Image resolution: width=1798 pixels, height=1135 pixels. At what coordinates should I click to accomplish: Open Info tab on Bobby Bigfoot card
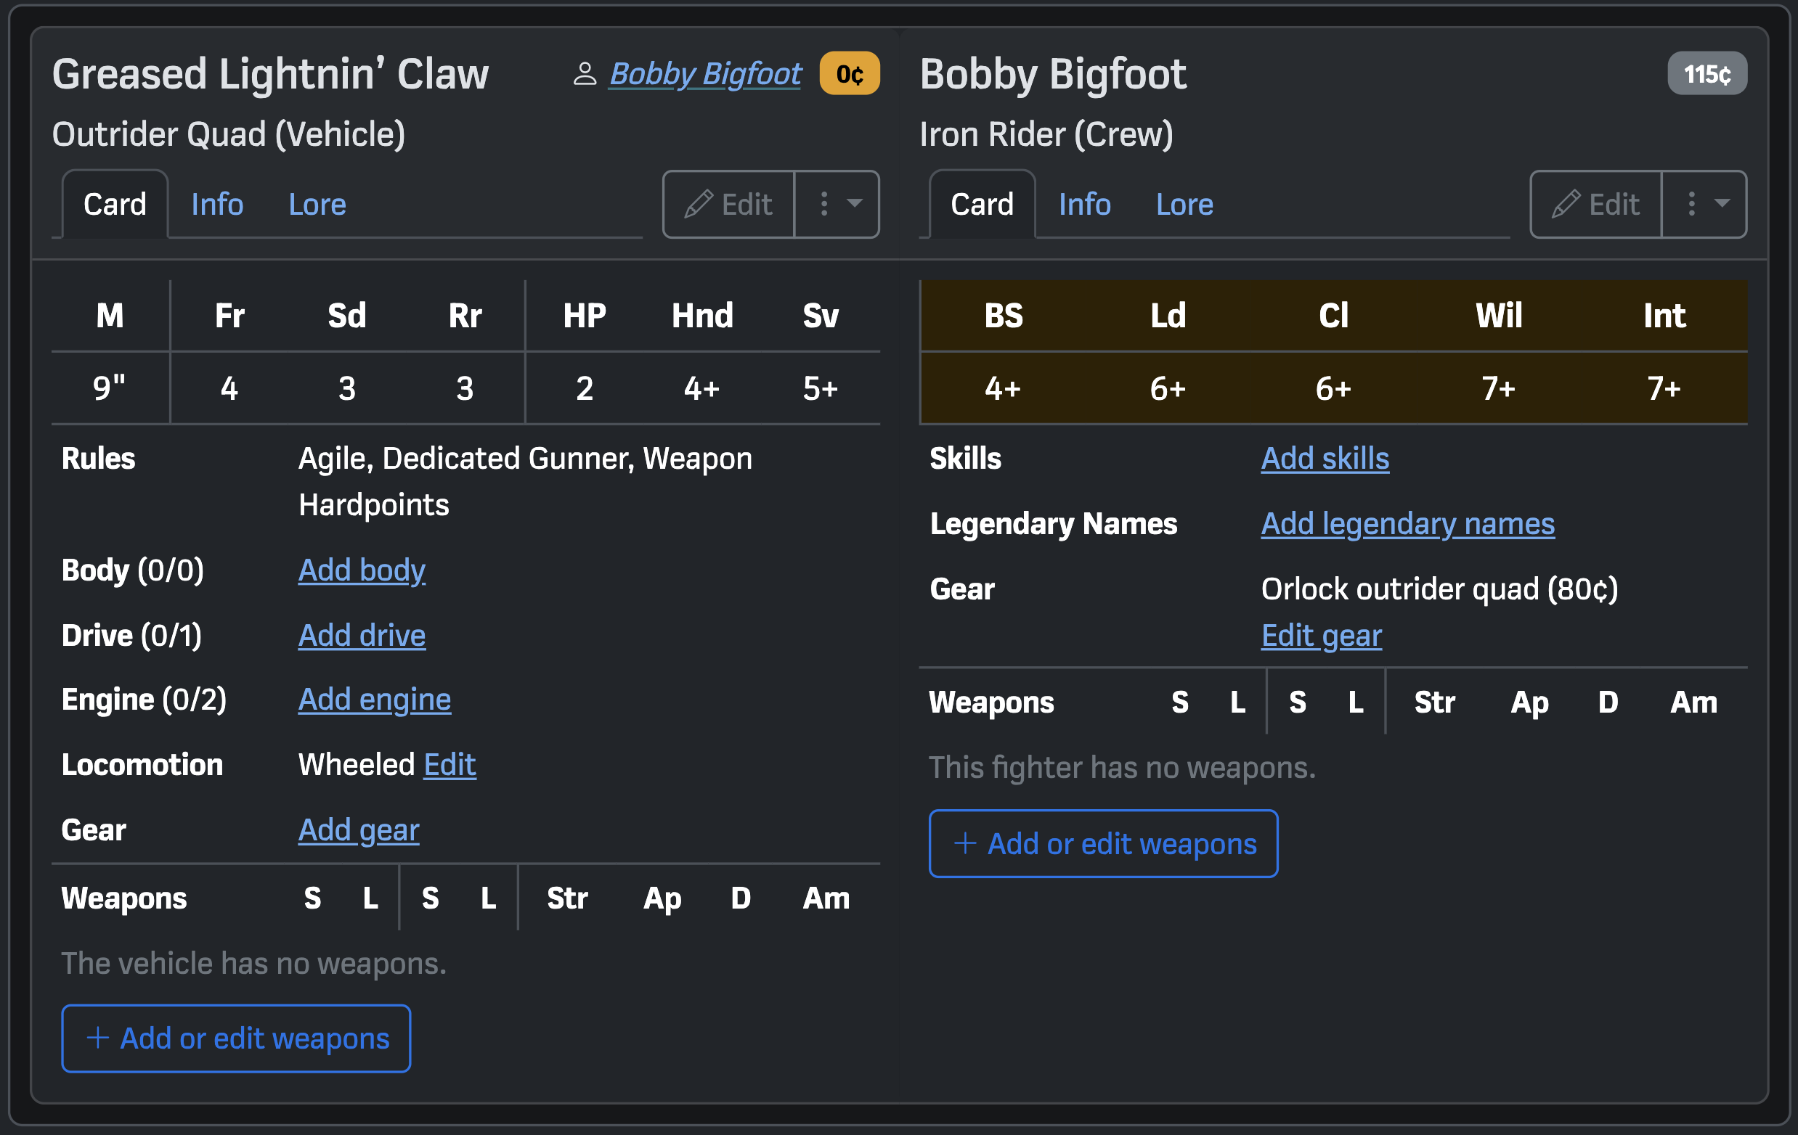coord(1084,204)
